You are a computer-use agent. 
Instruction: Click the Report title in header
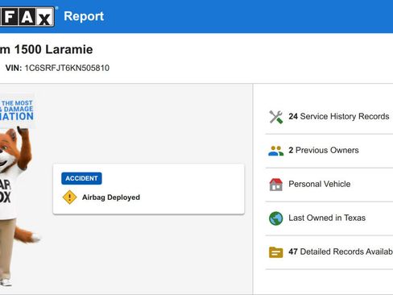84,16
